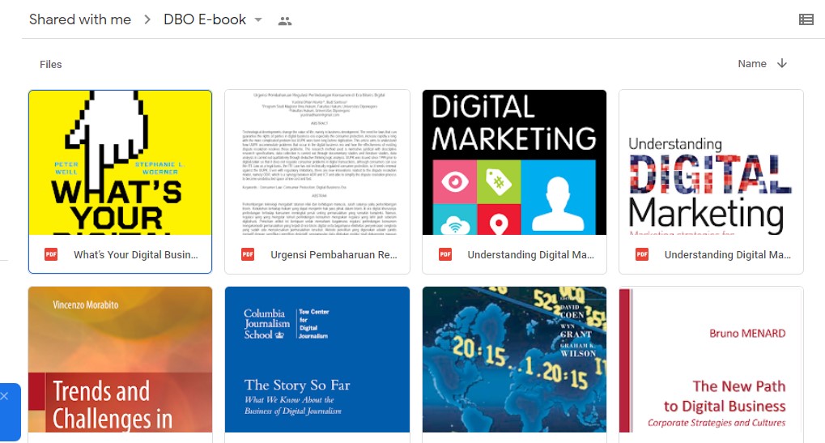This screenshot has width=825, height=443.
Task: Open black Digital Marketing cover thumbnail
Action: 514,163
